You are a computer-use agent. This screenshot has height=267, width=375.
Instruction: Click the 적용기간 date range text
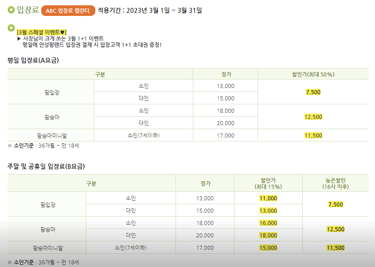[x=150, y=11]
